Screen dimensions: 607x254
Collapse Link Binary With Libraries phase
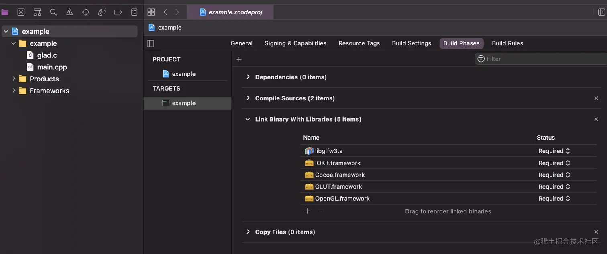click(248, 119)
